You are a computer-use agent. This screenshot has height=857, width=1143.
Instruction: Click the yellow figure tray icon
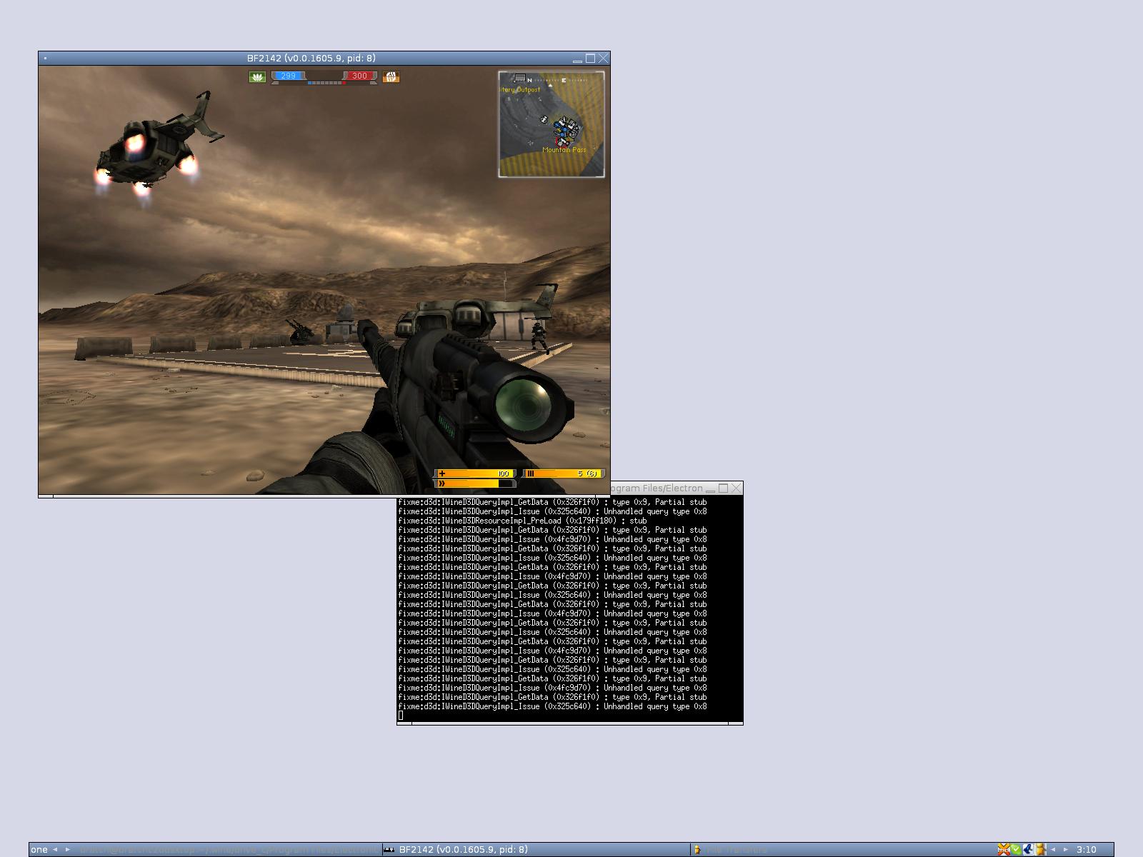pos(1041,850)
